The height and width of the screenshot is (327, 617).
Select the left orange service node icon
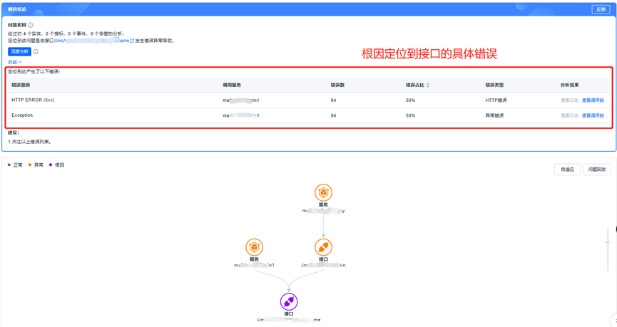point(255,247)
